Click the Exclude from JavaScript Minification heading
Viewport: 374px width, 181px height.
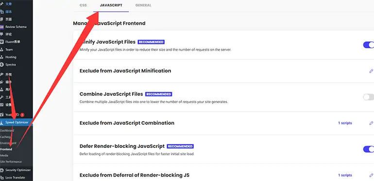point(125,71)
